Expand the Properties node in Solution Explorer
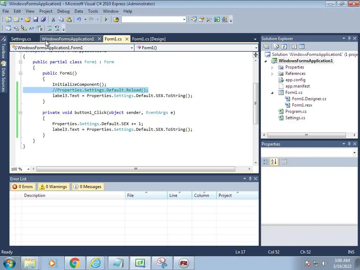Image resolution: width=360 pixels, height=270 pixels. point(272,67)
